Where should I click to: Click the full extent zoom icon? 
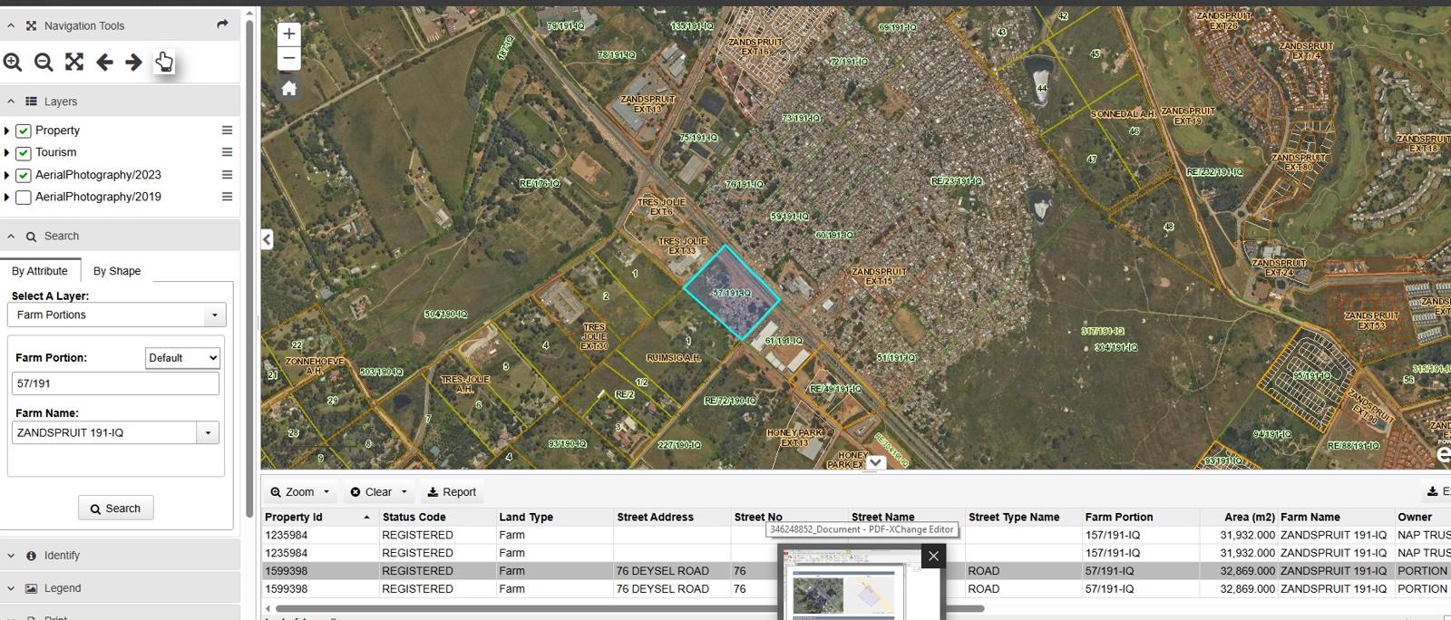74,62
